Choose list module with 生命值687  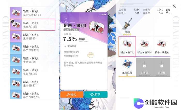[33, 83]
